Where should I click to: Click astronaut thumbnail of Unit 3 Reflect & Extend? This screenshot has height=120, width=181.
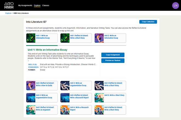[x=99, y=86]
